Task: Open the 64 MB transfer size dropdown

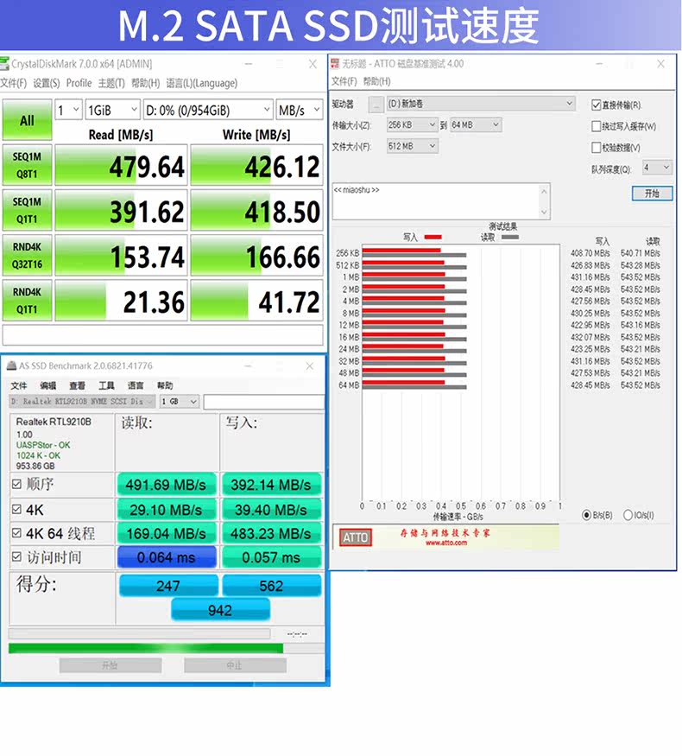Action: [x=476, y=125]
